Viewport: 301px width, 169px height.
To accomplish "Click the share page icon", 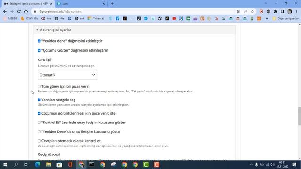I will pos(246,11).
